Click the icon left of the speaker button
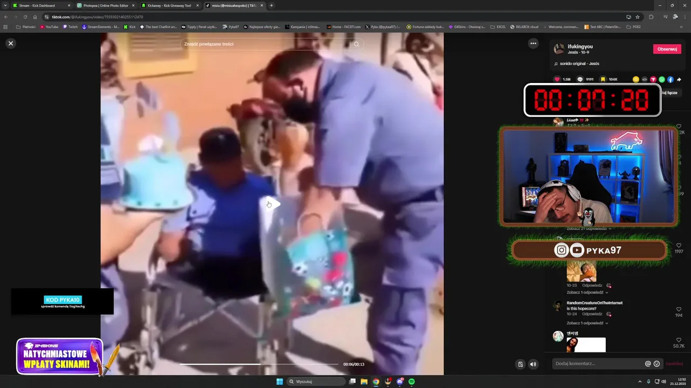The width and height of the screenshot is (691, 388). coord(520,364)
